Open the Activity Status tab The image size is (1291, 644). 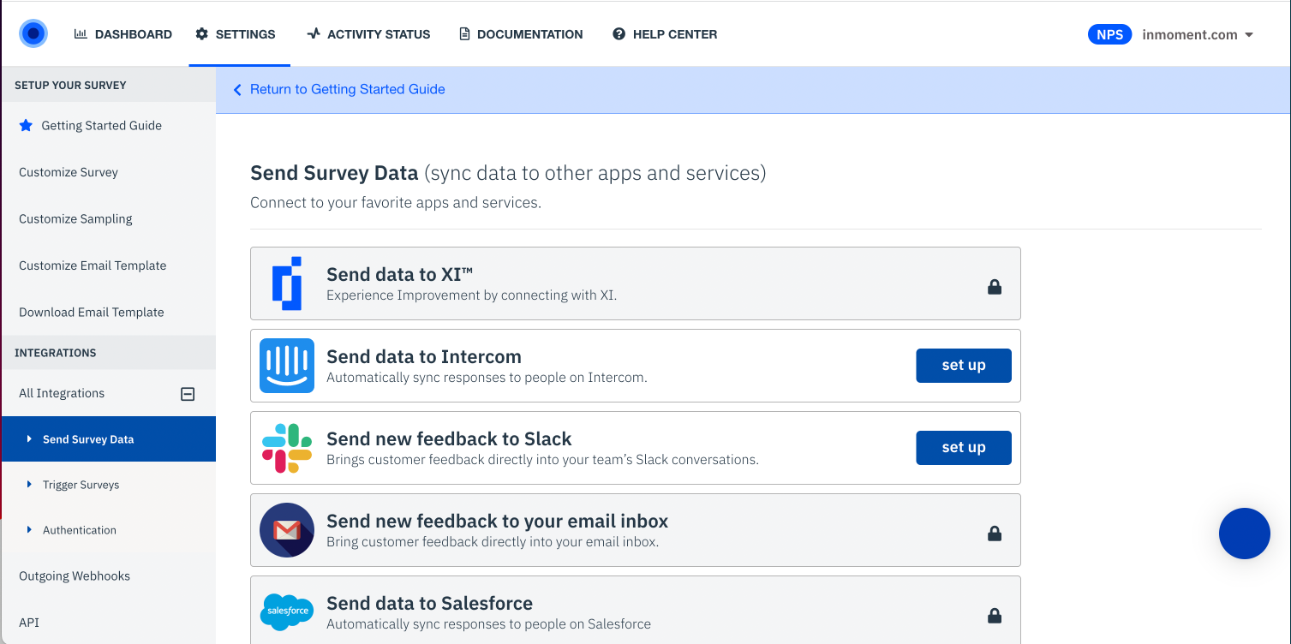[x=368, y=34]
